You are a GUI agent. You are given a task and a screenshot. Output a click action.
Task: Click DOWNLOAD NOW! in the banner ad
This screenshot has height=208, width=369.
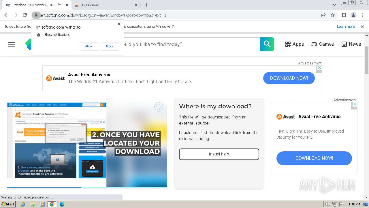click(289, 78)
